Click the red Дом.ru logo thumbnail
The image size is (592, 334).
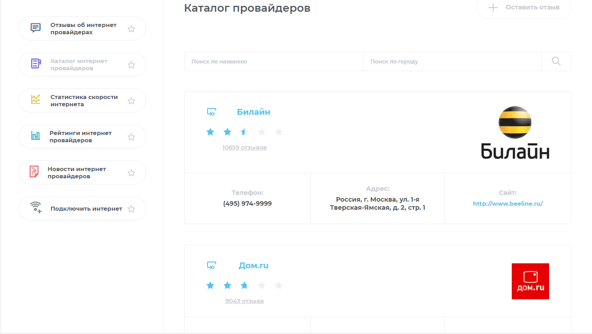point(530,281)
